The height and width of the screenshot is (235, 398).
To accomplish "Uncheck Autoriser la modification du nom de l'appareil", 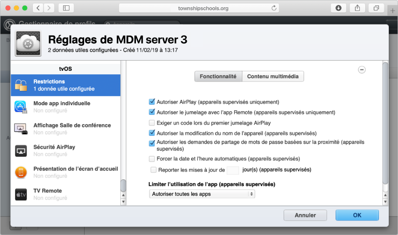I will tap(152, 133).
